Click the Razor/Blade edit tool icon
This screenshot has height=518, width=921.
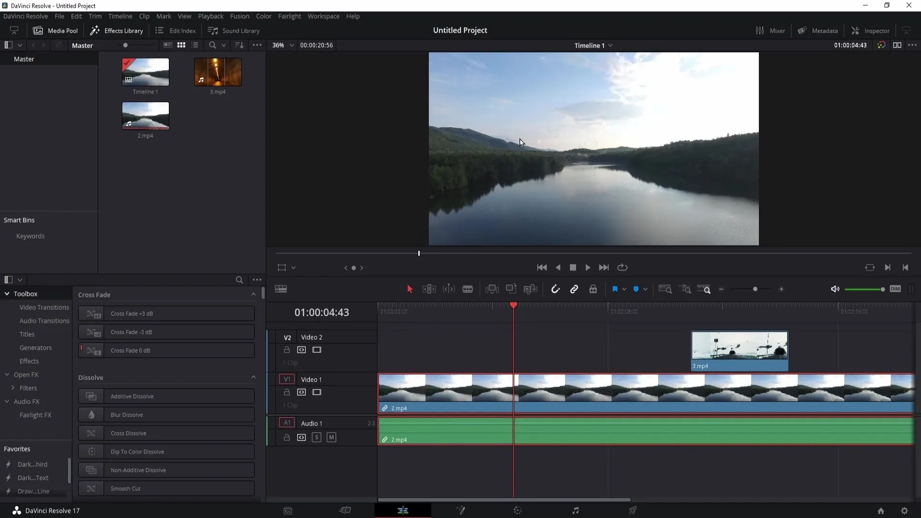pos(468,289)
